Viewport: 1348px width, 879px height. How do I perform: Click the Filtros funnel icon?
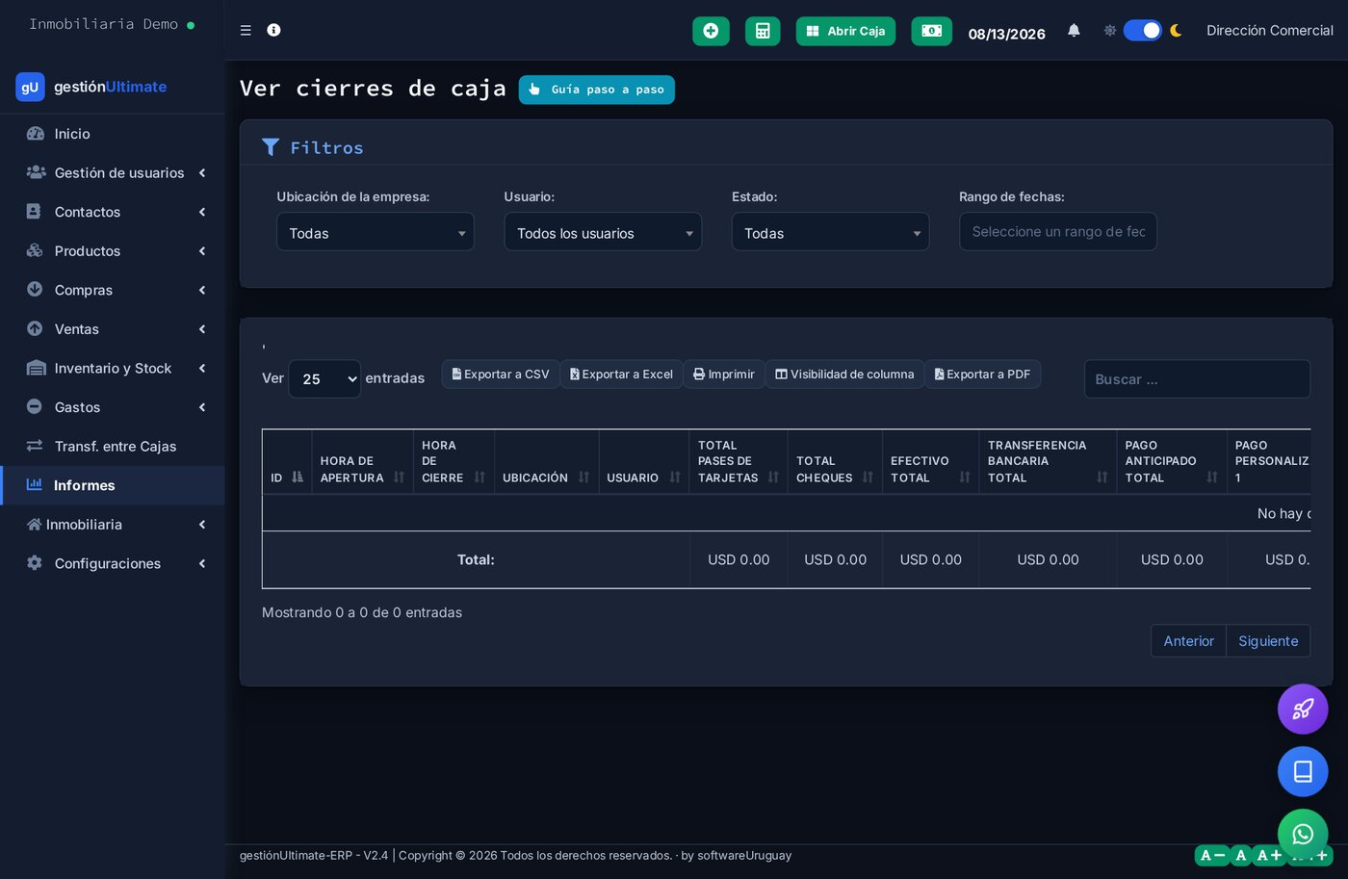point(271,147)
